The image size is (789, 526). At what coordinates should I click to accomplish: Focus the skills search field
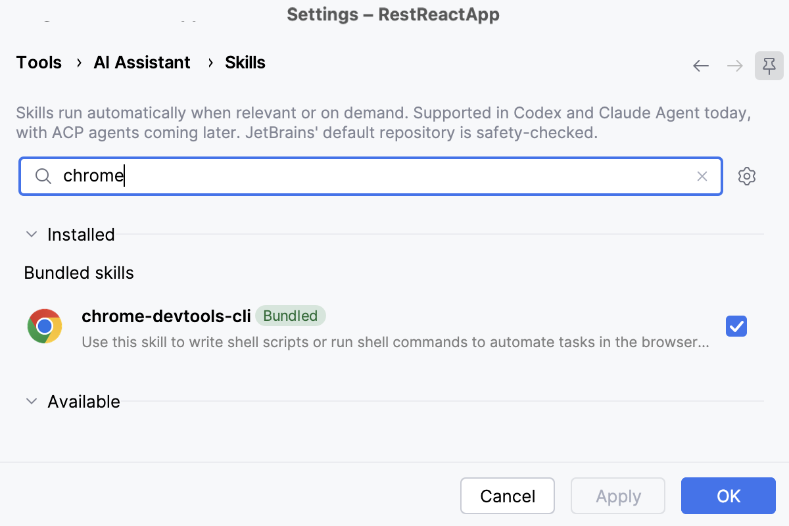pos(371,176)
